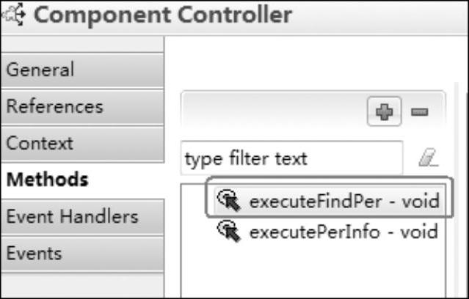Click the vertical scrollbar beside methods list

point(457,190)
